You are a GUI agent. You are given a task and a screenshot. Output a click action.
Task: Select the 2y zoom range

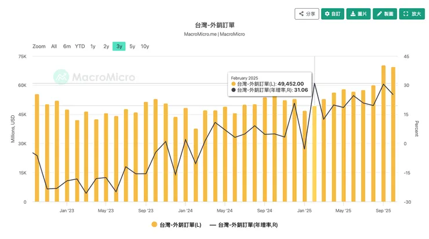pyautogui.click(x=106, y=46)
